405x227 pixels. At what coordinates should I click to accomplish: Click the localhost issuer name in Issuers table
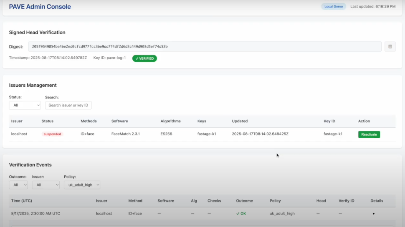coord(19,134)
